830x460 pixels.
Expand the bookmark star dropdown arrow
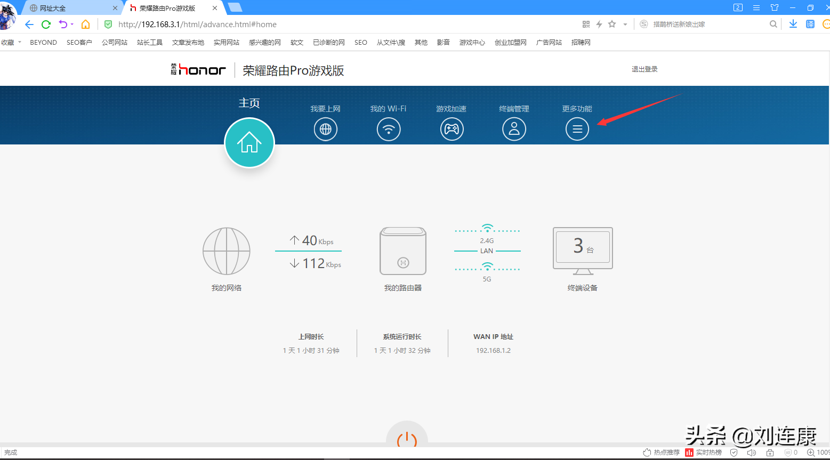(625, 24)
